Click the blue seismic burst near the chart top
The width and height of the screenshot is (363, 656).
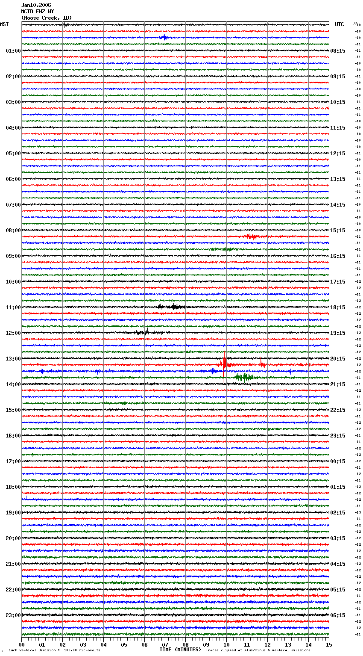[x=164, y=38]
